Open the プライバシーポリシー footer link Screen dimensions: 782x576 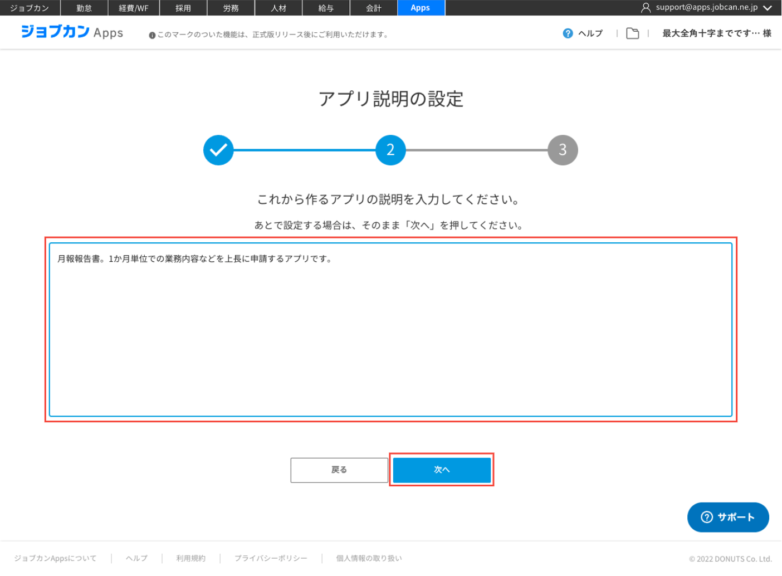(271, 558)
